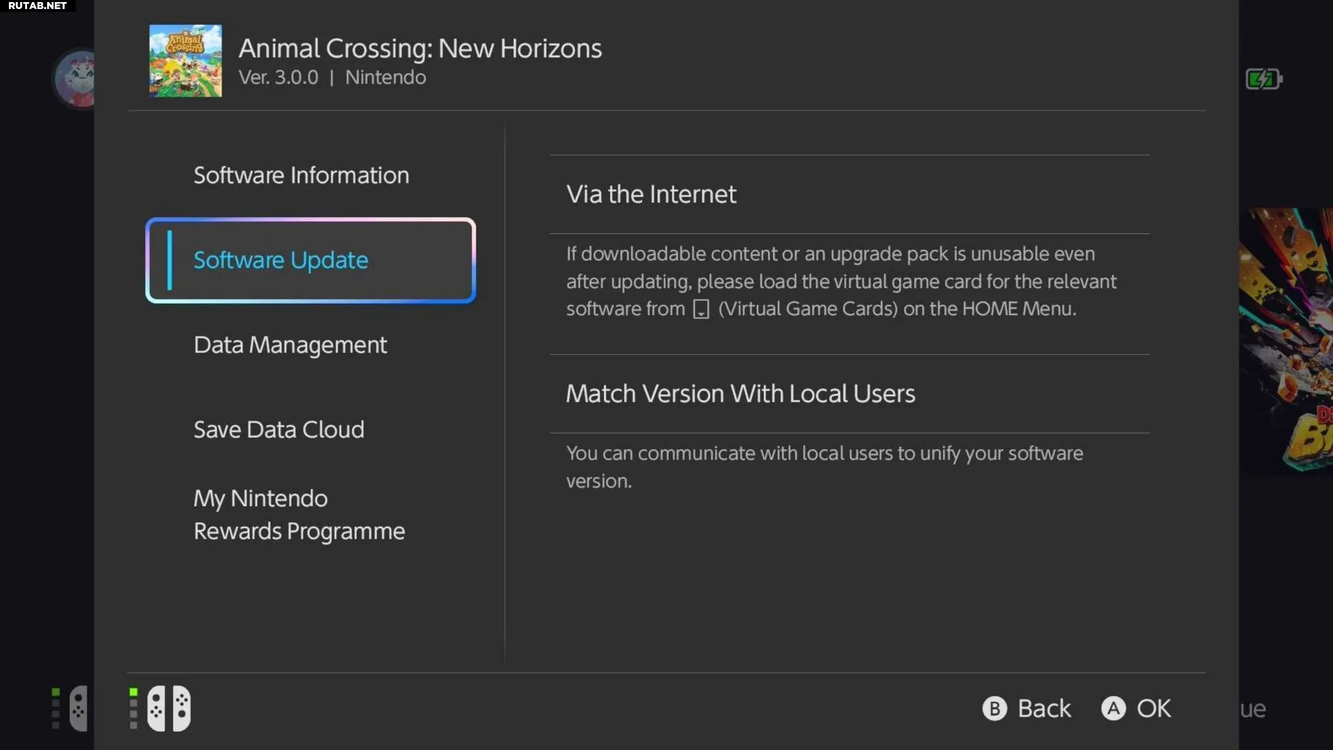Click the paired Joy-Con controller icon
The image size is (1333, 750).
coord(169,708)
